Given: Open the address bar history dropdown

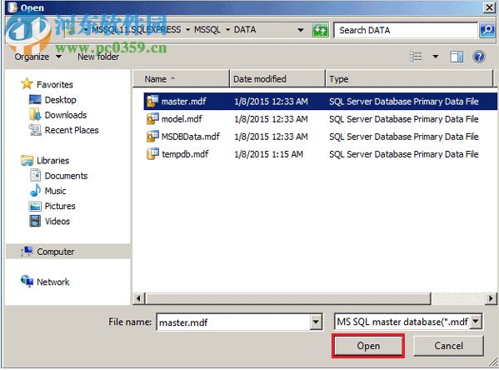Looking at the screenshot, I should click(300, 30).
